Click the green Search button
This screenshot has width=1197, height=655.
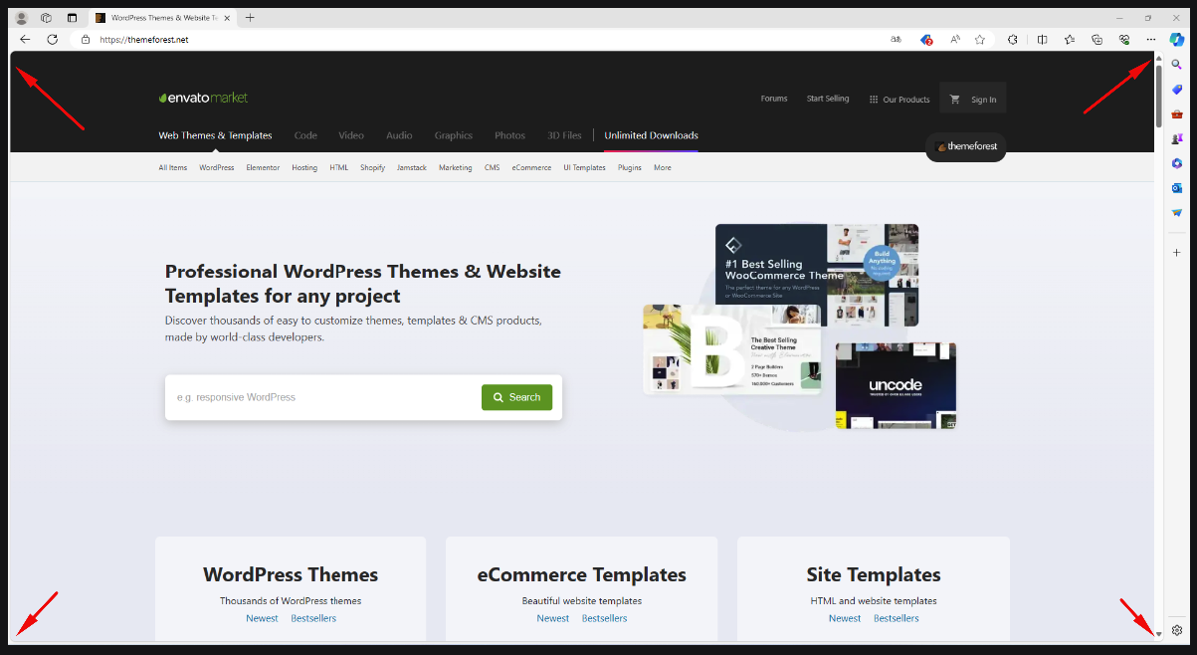(516, 397)
